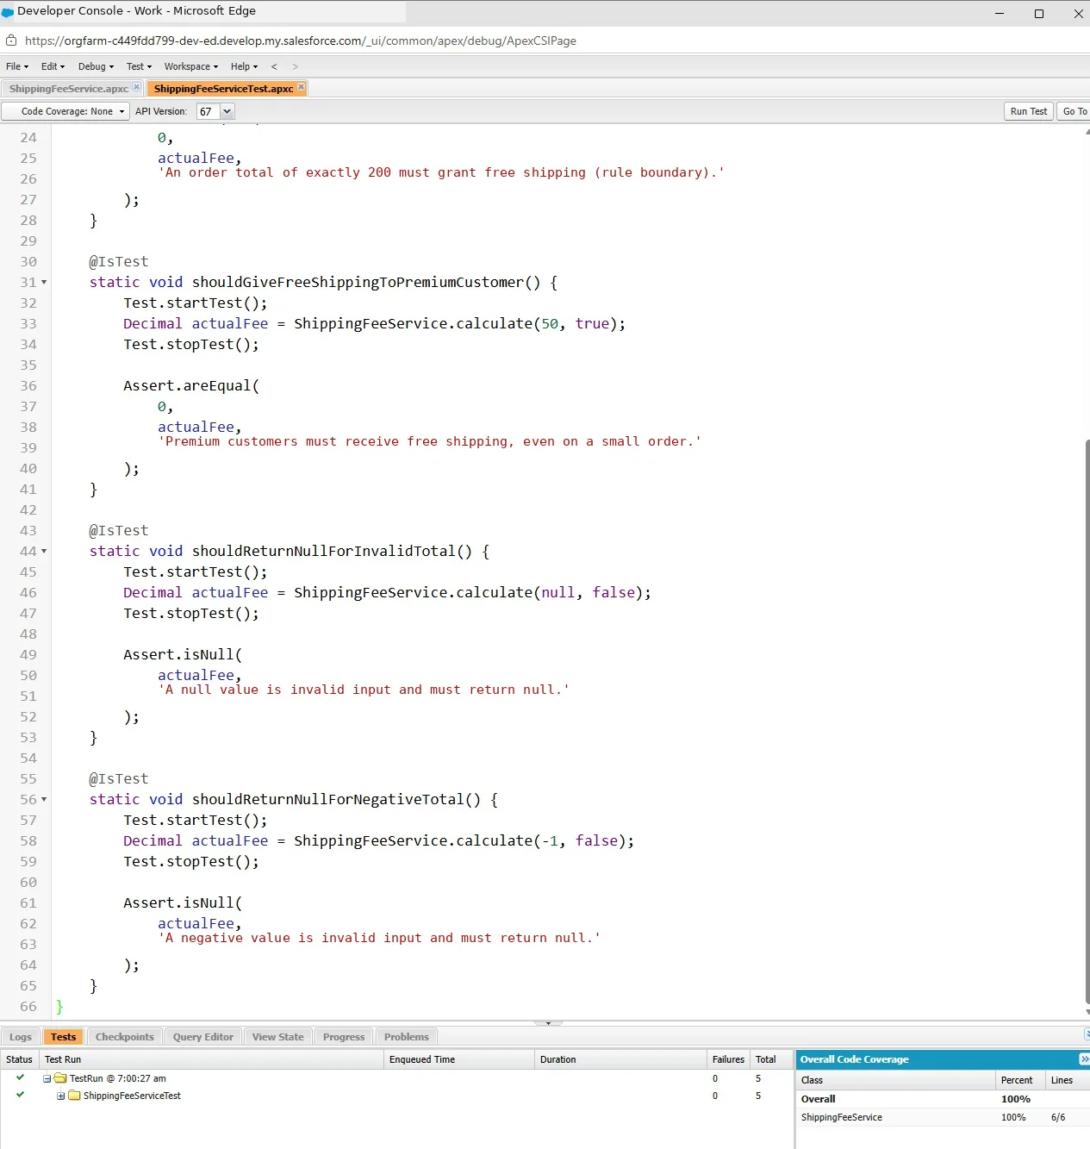Sort by the Failures column header
The height and width of the screenshot is (1149, 1090).
pos(728,1059)
